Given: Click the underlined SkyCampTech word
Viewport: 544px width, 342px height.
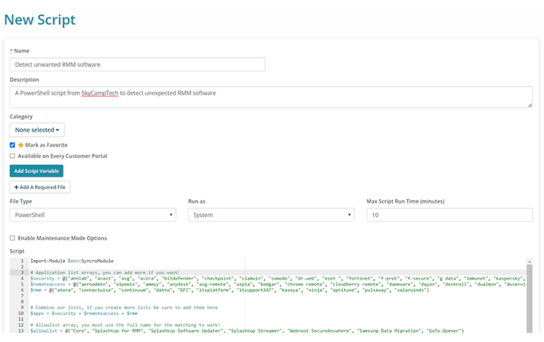Looking at the screenshot, I should (x=100, y=93).
